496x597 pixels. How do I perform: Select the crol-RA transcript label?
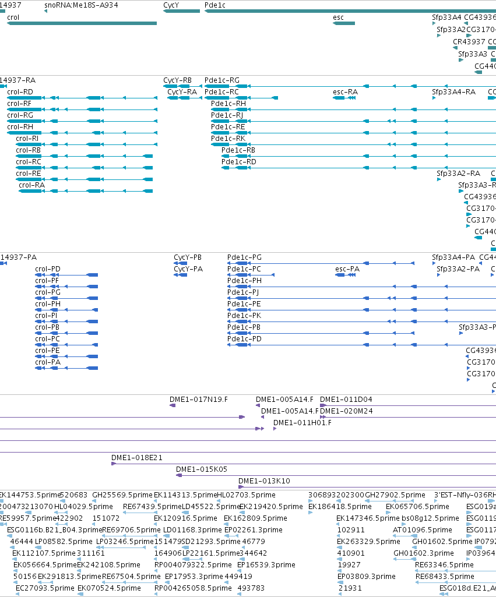[32, 185]
